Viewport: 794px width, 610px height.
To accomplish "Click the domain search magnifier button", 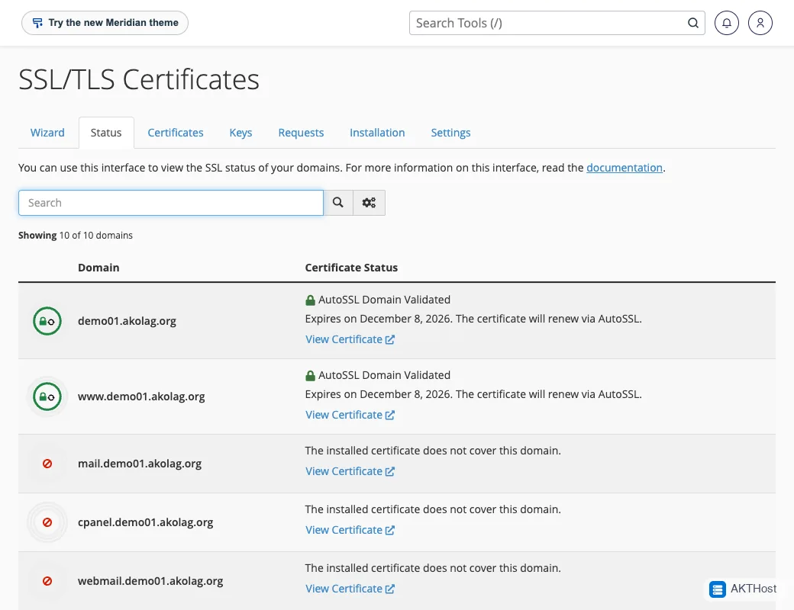I will (337, 203).
